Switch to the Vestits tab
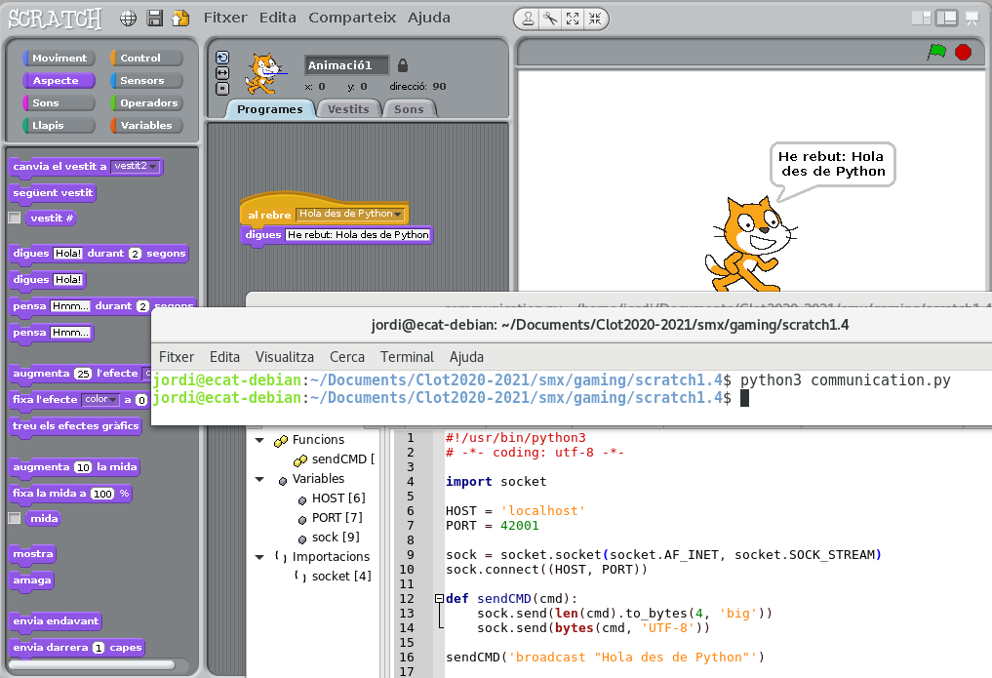This screenshot has width=992, height=678. click(x=348, y=109)
